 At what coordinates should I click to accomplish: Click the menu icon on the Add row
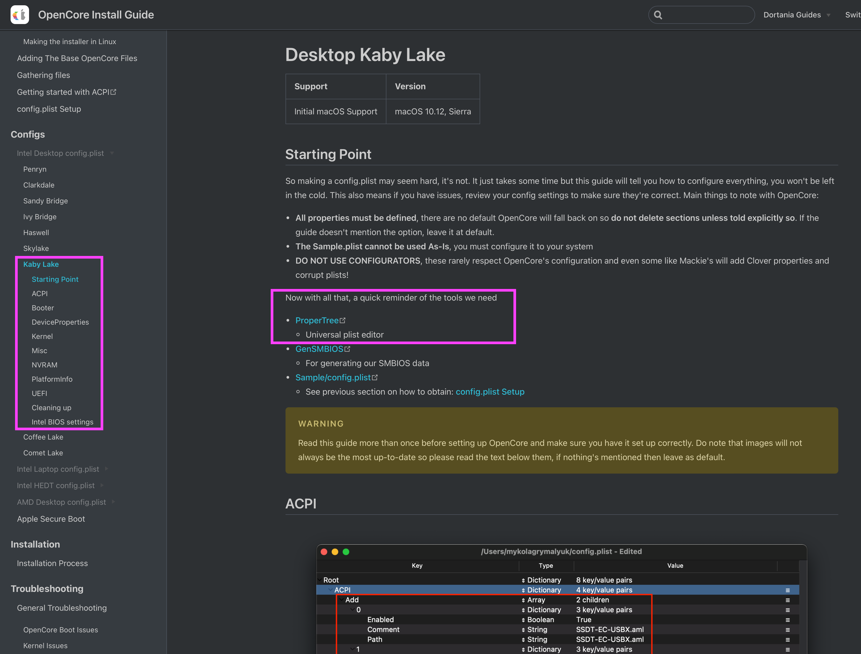(787, 600)
